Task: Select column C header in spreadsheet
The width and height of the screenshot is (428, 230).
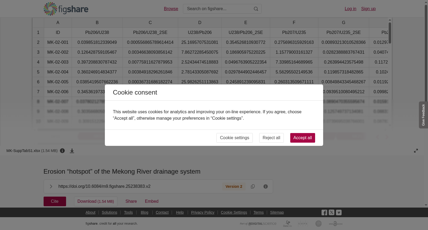Action: click(x=150, y=23)
